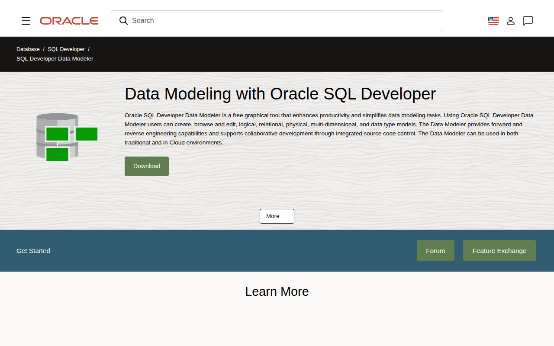Viewport: 554px width, 346px height.
Task: Click the Learn More heading
Action: 277,292
